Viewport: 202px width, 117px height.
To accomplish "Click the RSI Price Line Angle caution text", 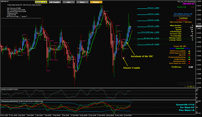I will click(17, 16).
